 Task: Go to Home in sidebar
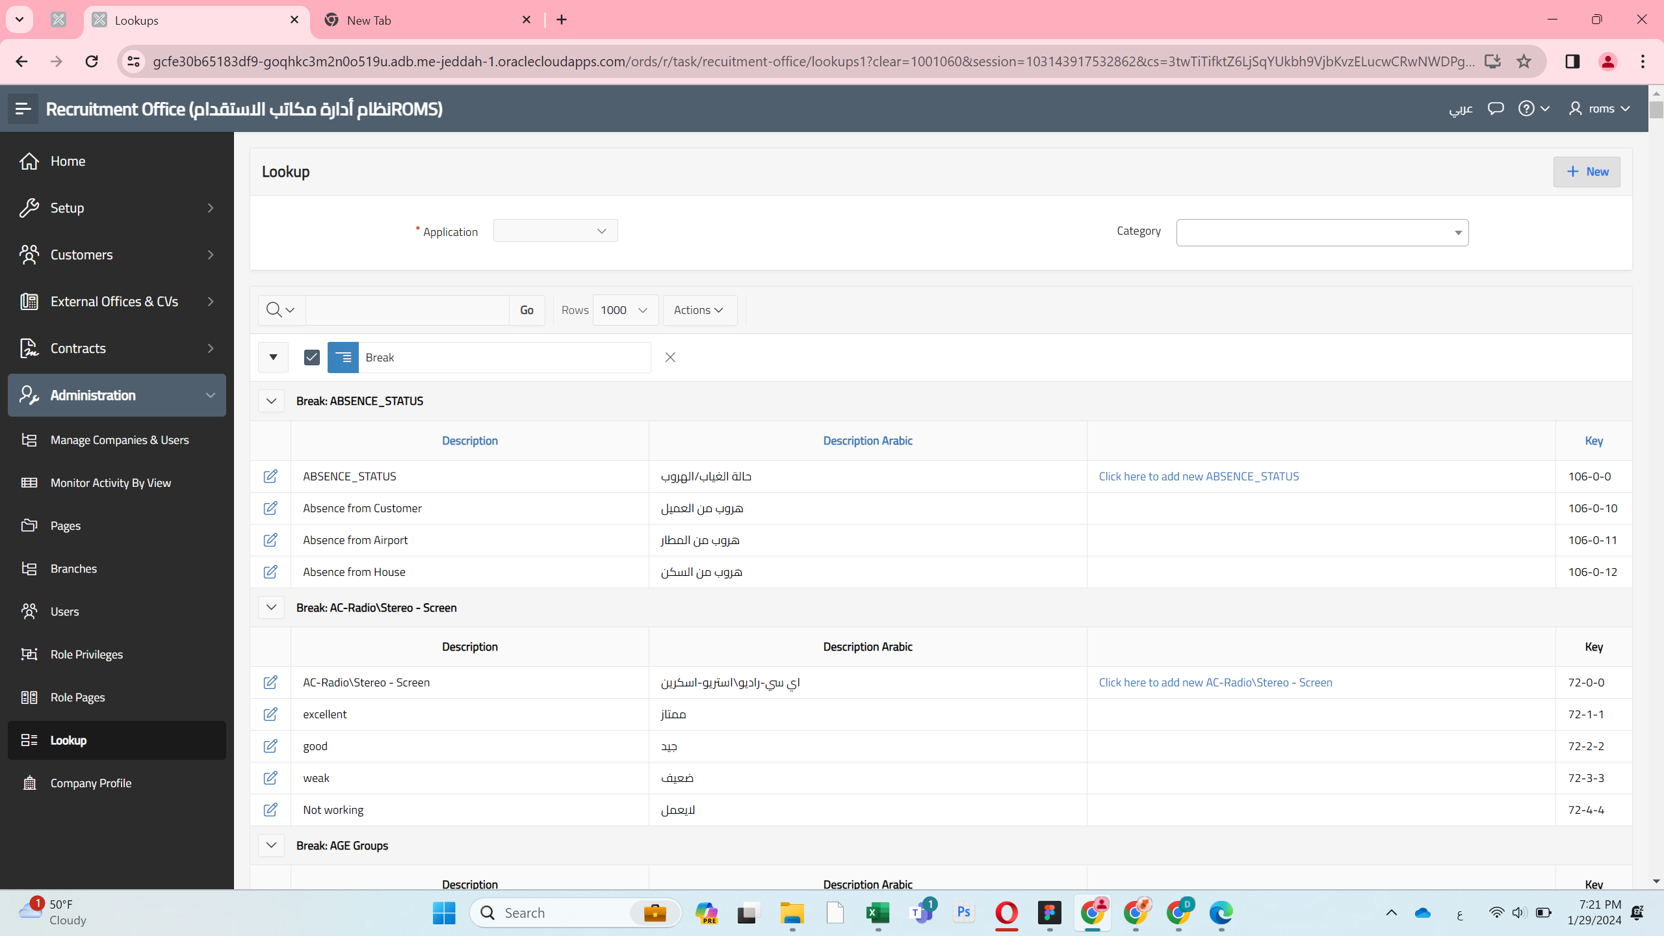click(117, 161)
